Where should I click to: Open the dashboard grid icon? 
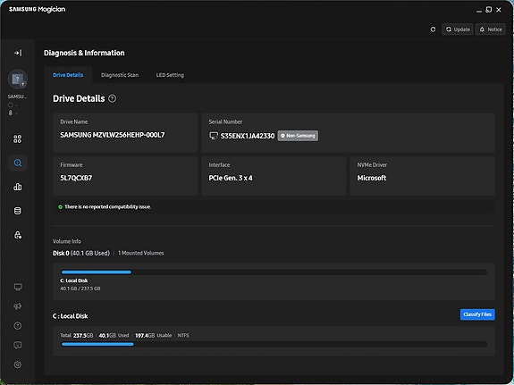pyautogui.click(x=18, y=139)
